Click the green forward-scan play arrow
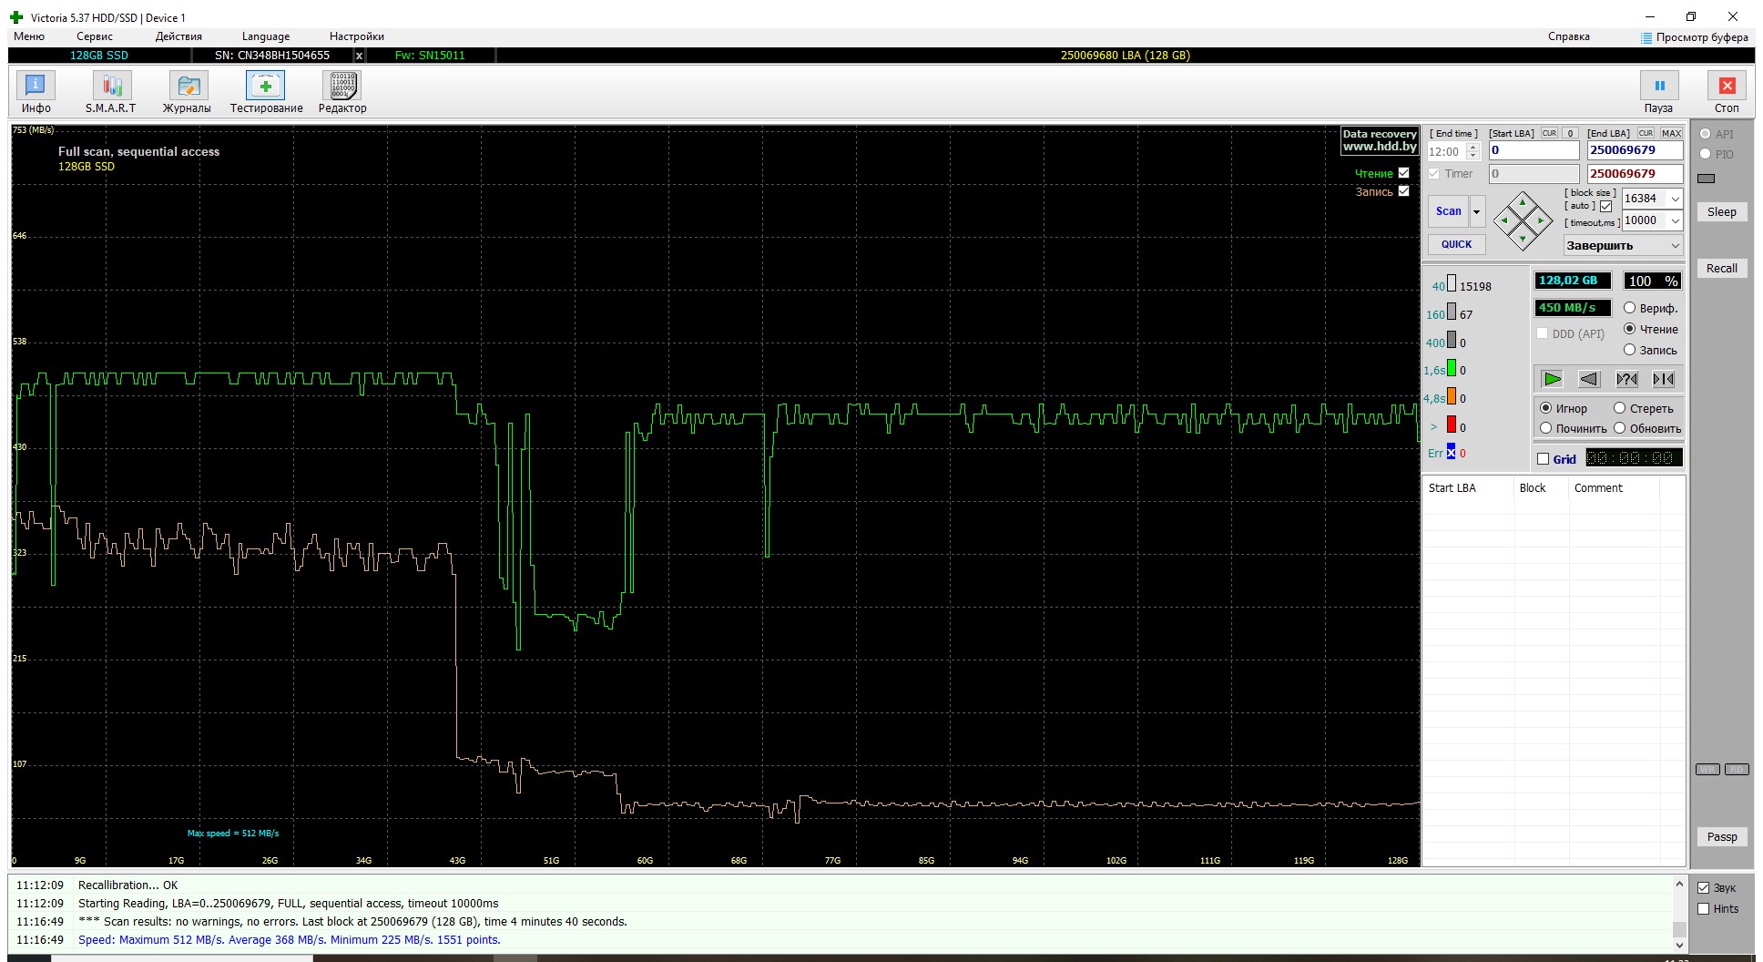The width and height of the screenshot is (1763, 962). (x=1553, y=379)
